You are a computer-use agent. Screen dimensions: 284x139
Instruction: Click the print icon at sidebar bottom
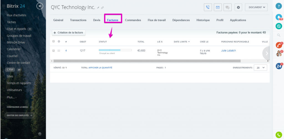click(x=40, y=133)
